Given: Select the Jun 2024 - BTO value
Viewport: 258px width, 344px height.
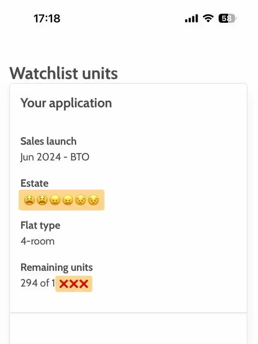Looking at the screenshot, I should click(x=55, y=157).
